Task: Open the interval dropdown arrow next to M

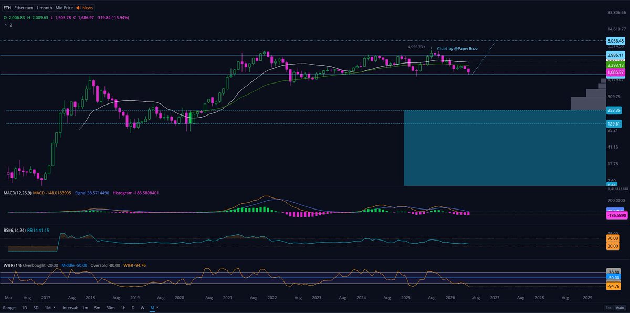Action: pos(157,307)
